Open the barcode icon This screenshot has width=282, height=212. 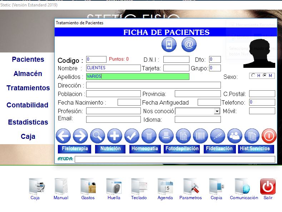(x=201, y=136)
